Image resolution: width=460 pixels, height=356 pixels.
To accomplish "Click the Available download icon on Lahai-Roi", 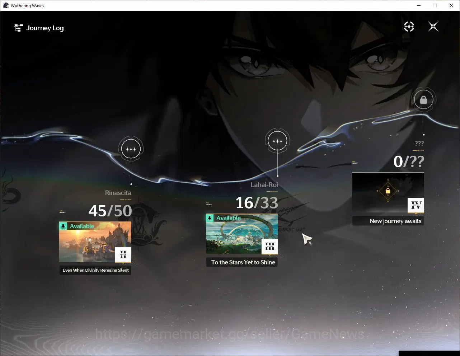I will click(210, 218).
